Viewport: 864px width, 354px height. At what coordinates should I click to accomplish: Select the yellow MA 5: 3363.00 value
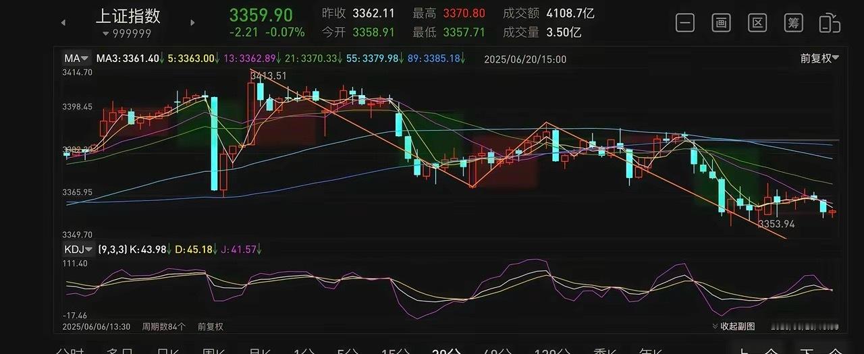194,59
